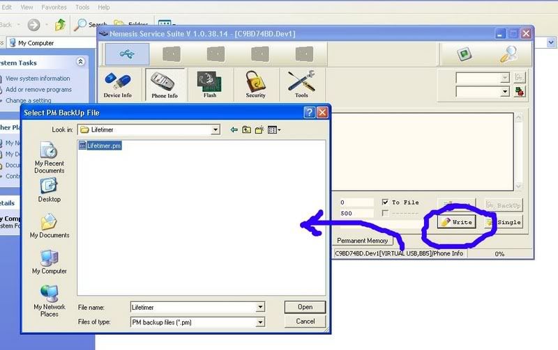Open the Help menu in Explorer
This screenshot has width=558, height=350.
click(103, 7)
